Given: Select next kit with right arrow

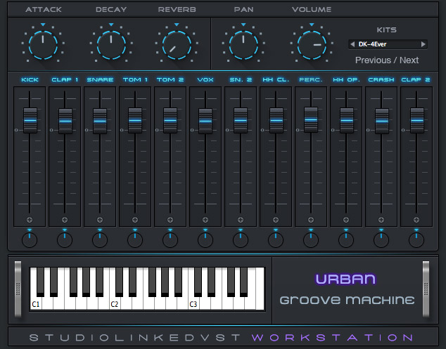Looking at the screenshot, I should tap(423, 44).
